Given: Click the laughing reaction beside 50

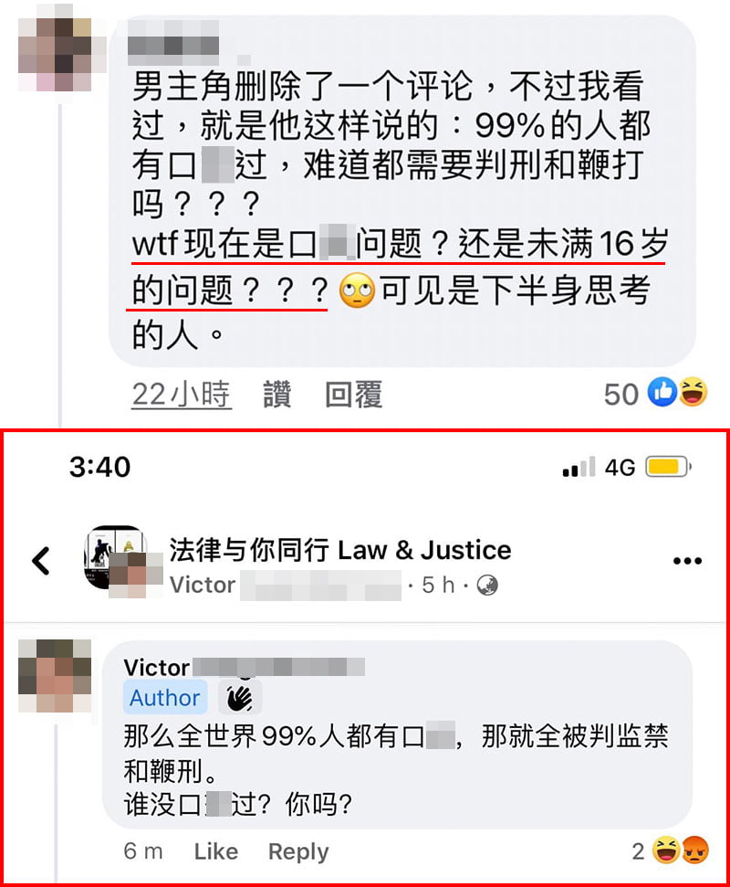Looking at the screenshot, I should click(x=693, y=392).
